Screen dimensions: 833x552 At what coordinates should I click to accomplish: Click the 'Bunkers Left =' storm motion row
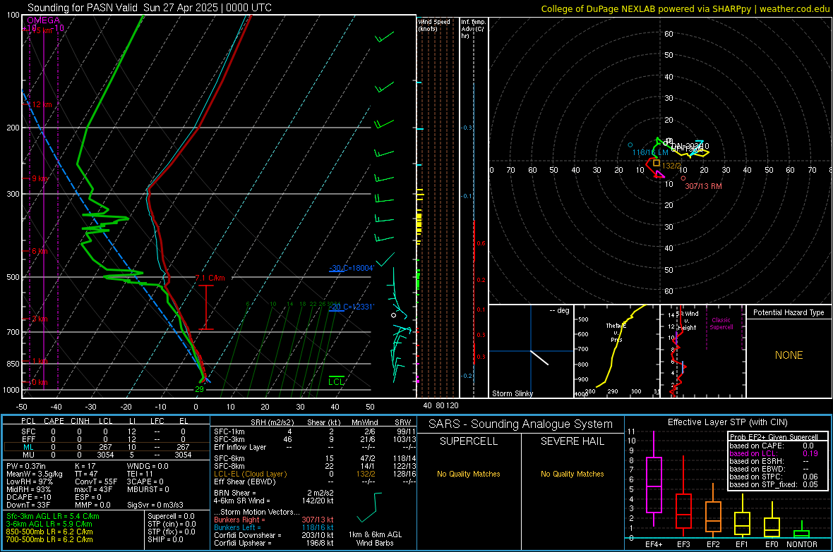coord(274,527)
